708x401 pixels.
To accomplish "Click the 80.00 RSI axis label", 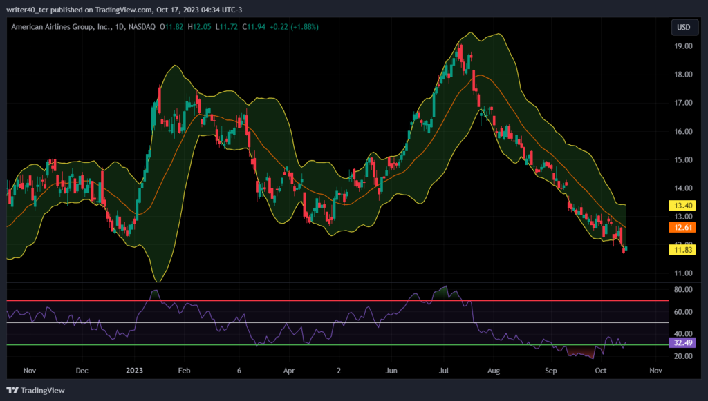I will pos(683,290).
